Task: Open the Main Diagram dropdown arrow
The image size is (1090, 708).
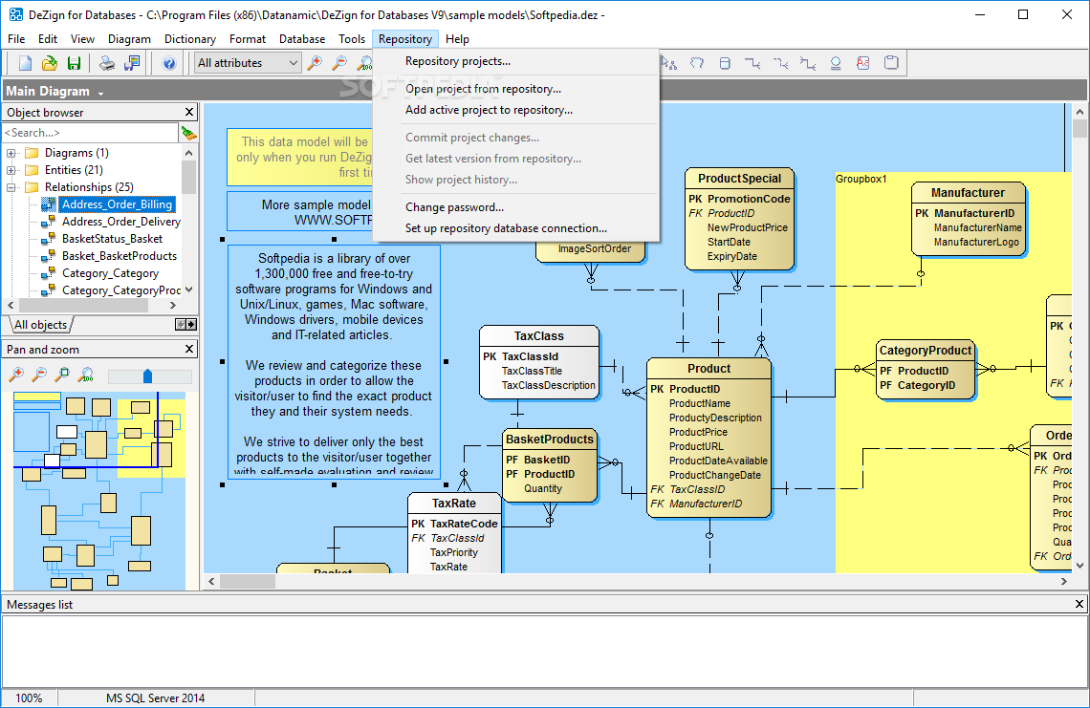Action: [x=100, y=93]
